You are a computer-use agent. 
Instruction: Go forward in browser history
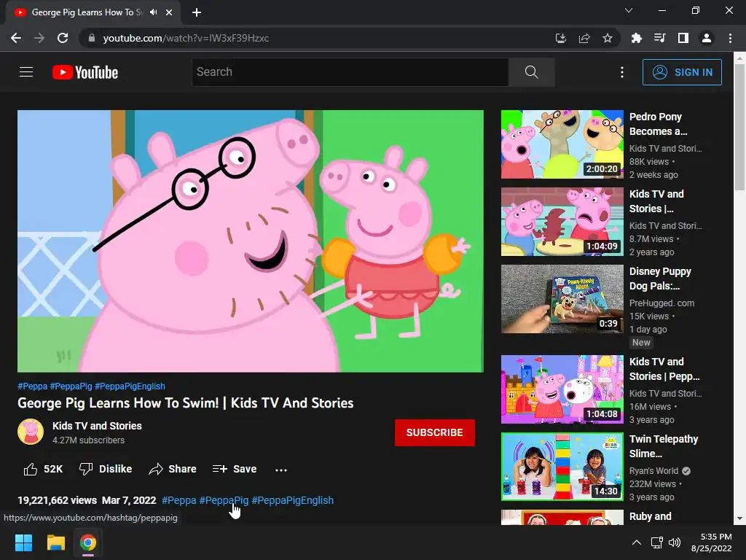[39, 38]
